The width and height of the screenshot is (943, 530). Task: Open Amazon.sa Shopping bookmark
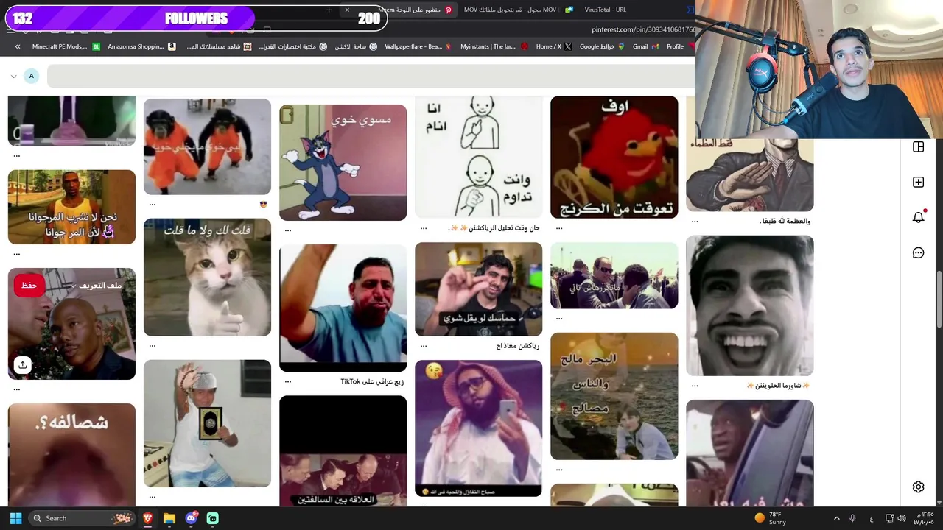pyautogui.click(x=141, y=46)
